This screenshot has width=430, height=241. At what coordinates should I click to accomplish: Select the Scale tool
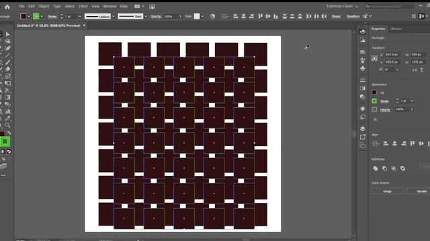pos(7,76)
